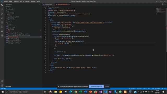Open File Explorer from taskbar

tap(56, 92)
